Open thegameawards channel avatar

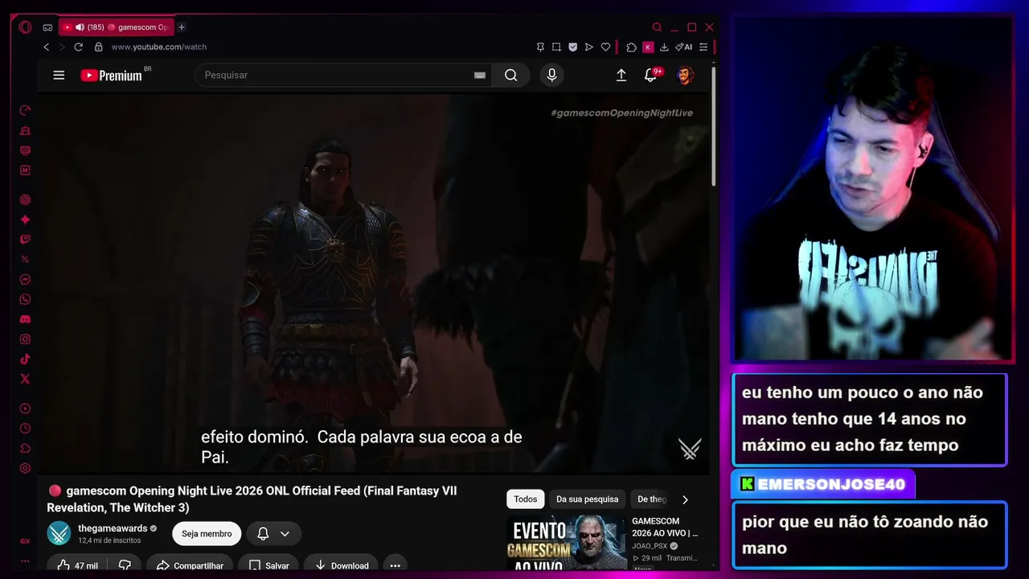click(x=59, y=533)
